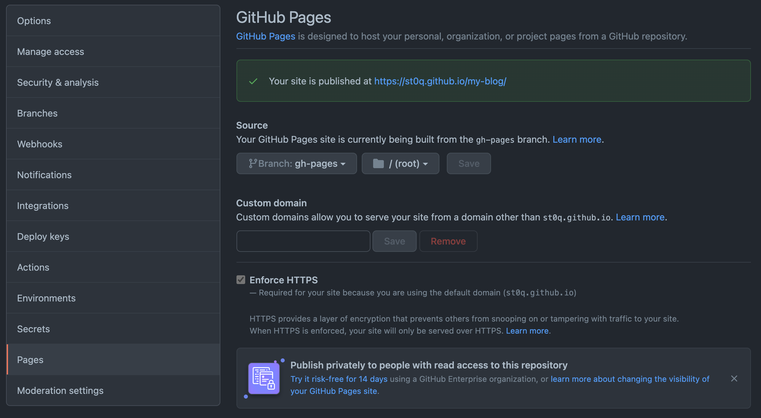
Task: Go to Manage access settings
Action: (x=113, y=52)
